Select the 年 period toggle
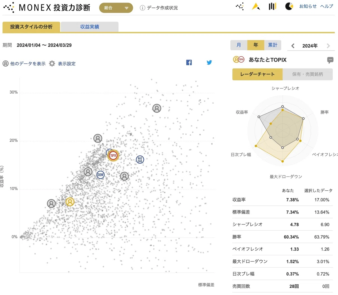 (x=256, y=45)
